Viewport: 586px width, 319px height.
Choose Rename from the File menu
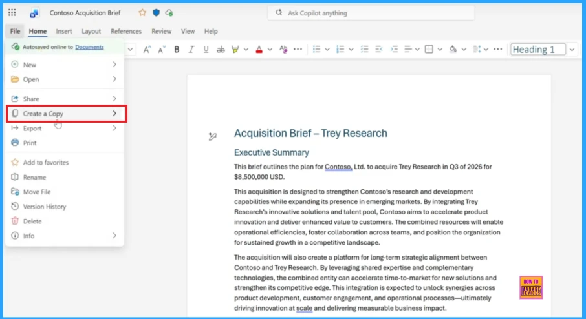34,177
